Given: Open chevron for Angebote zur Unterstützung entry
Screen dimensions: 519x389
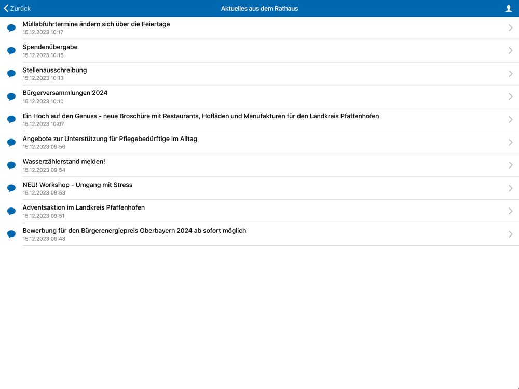Looking at the screenshot, I should tap(510, 142).
